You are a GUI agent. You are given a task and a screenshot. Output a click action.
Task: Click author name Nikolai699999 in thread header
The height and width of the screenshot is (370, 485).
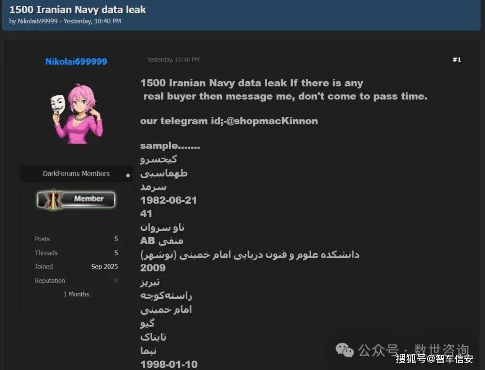[x=37, y=21]
